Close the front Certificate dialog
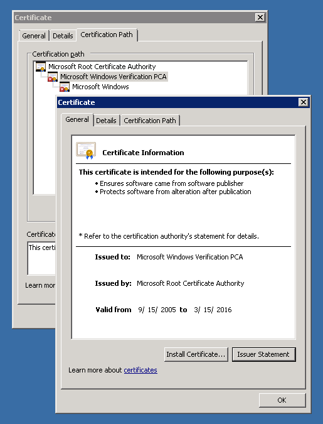 pos(304,102)
